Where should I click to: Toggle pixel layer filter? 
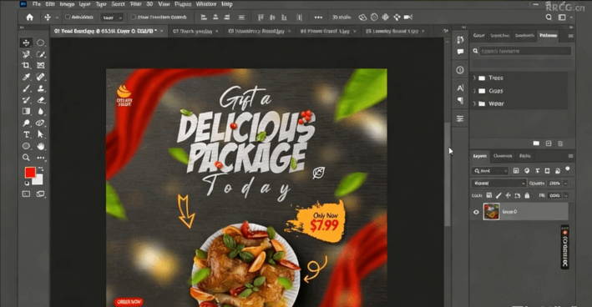516,171
